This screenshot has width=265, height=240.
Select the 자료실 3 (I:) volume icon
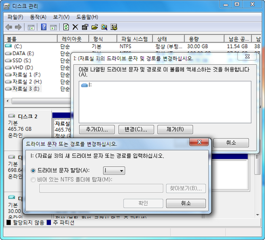[x=8, y=89]
